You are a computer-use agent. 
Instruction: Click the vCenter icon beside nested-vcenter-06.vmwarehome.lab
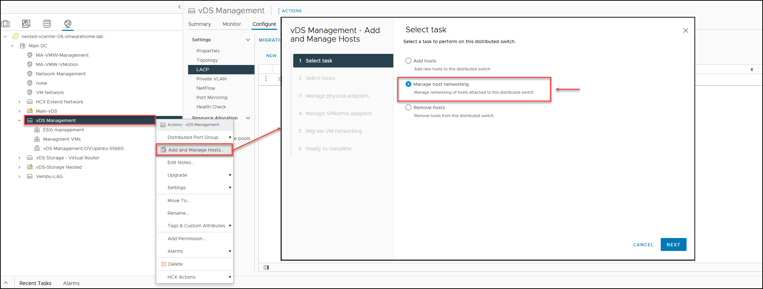coord(15,36)
